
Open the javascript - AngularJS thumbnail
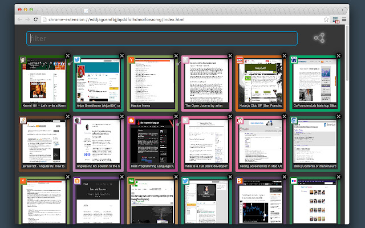(x=44, y=141)
